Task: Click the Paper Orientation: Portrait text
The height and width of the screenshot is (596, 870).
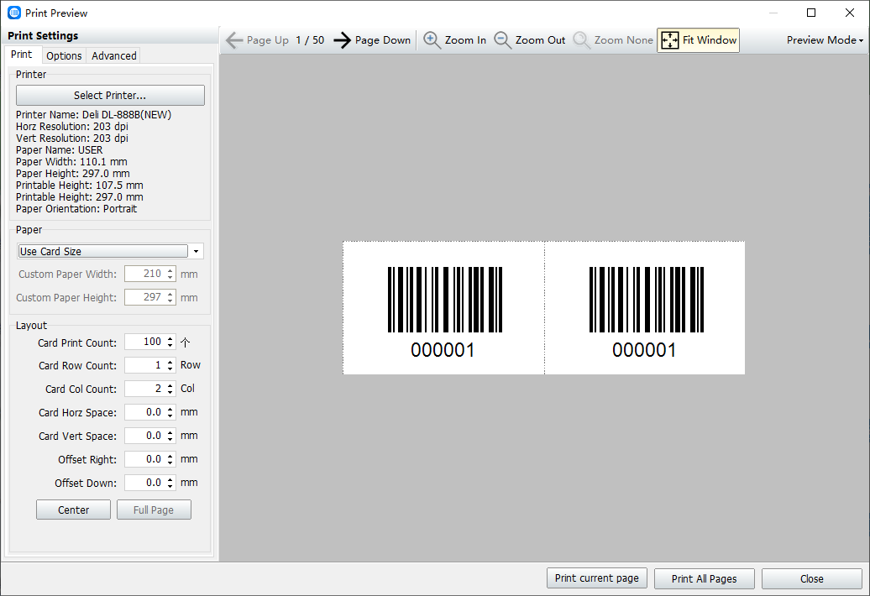Action: tap(76, 209)
